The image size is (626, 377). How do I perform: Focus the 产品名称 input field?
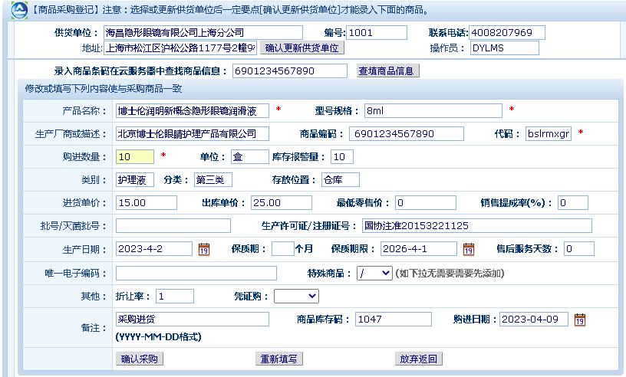193,111
